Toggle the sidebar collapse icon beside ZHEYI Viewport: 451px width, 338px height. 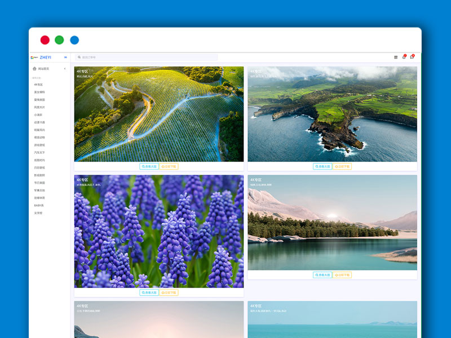point(65,57)
